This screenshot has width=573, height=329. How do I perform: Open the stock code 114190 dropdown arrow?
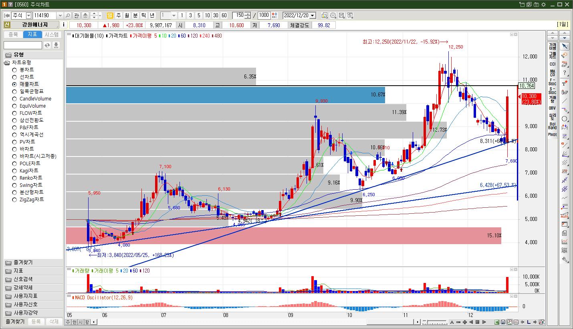coord(60,15)
